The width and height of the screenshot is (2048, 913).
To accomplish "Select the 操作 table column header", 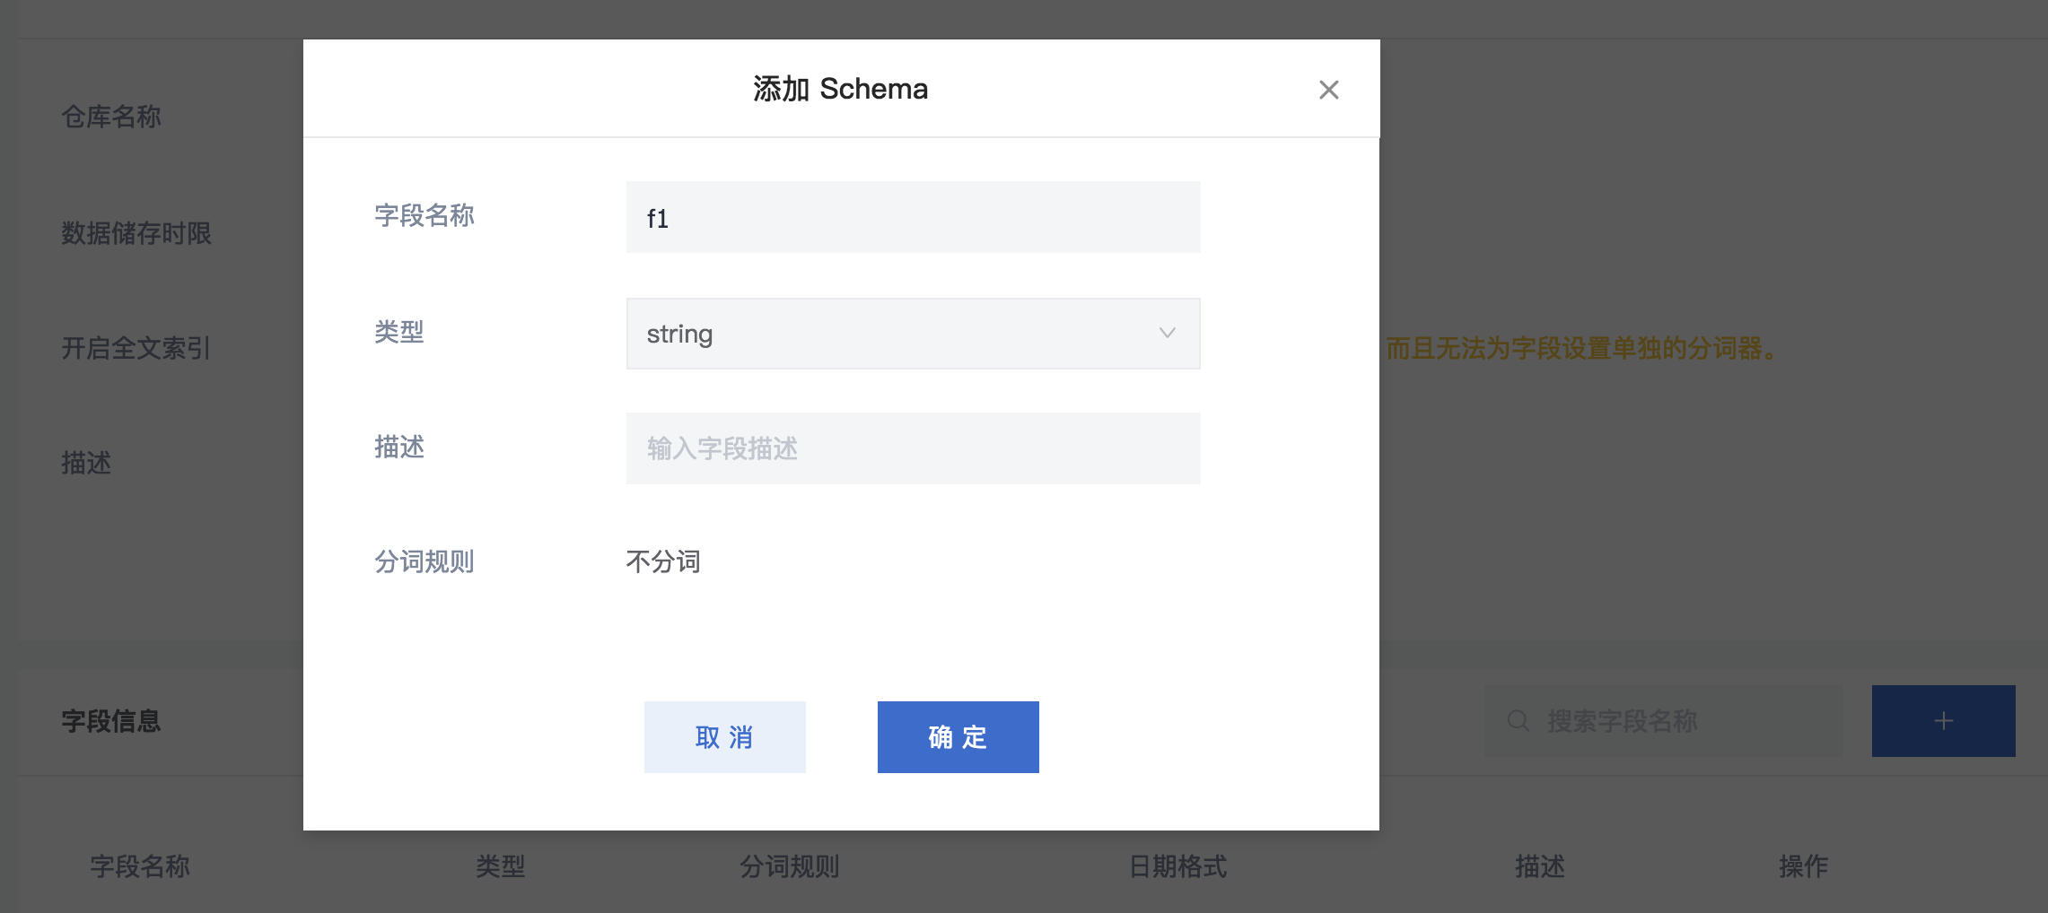I will point(1804,866).
